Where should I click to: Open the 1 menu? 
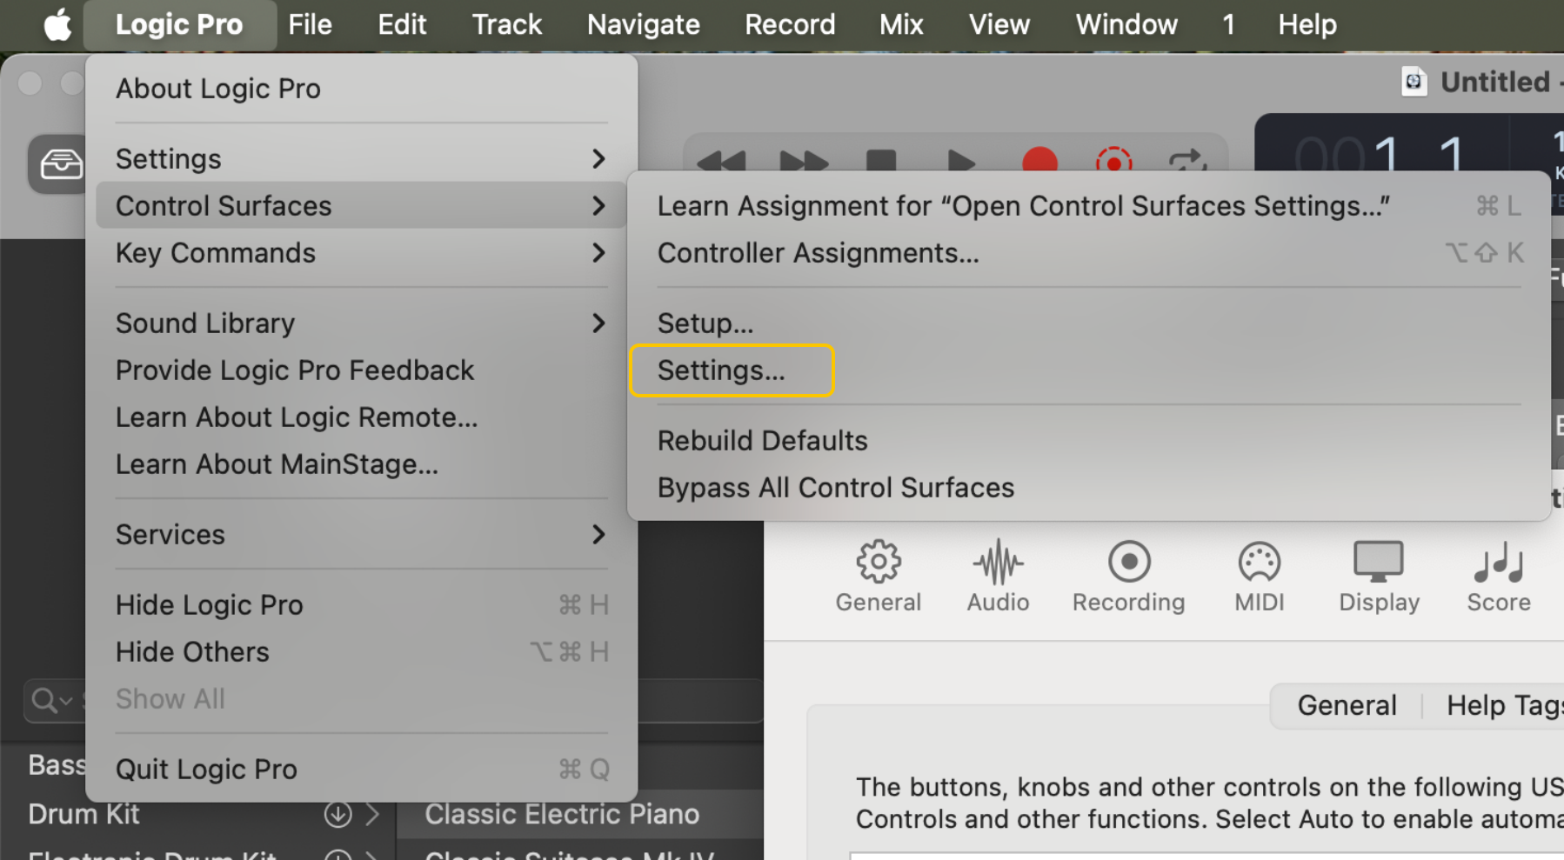1228,24
